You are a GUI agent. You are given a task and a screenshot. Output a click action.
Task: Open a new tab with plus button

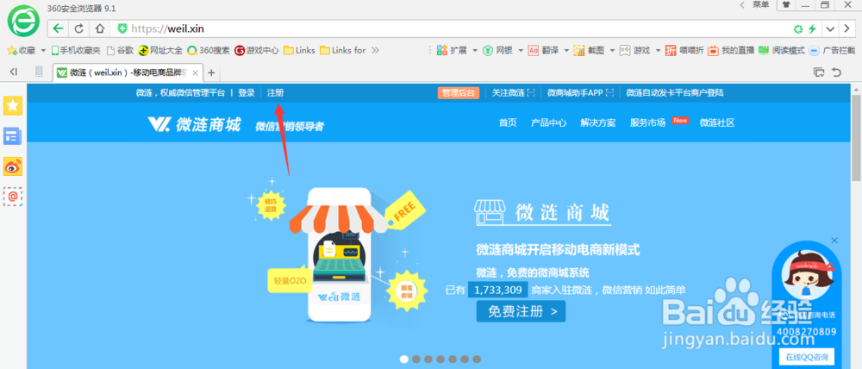pyautogui.click(x=211, y=72)
